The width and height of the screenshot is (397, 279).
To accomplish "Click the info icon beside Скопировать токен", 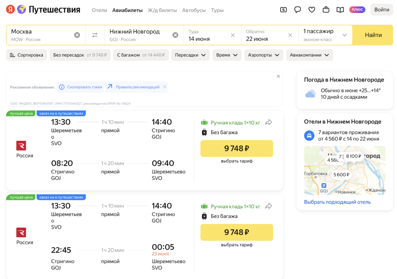I will pyautogui.click(x=62, y=87).
